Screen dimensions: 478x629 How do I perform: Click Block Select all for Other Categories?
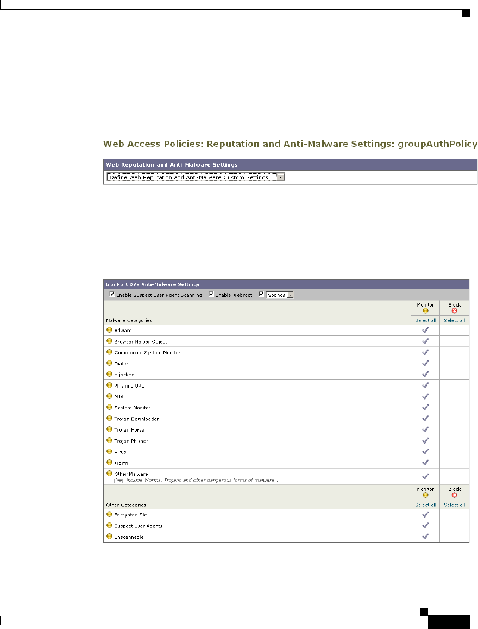coord(454,505)
